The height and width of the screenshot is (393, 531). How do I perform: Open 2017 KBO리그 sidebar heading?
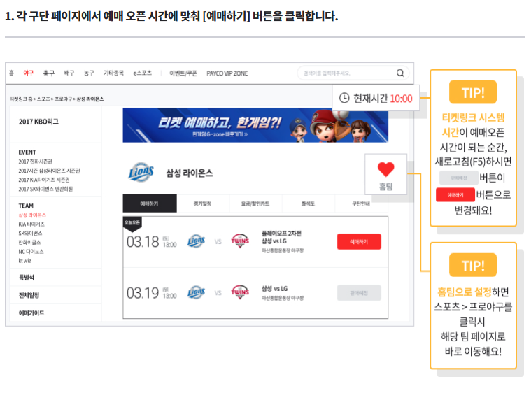tap(38, 122)
